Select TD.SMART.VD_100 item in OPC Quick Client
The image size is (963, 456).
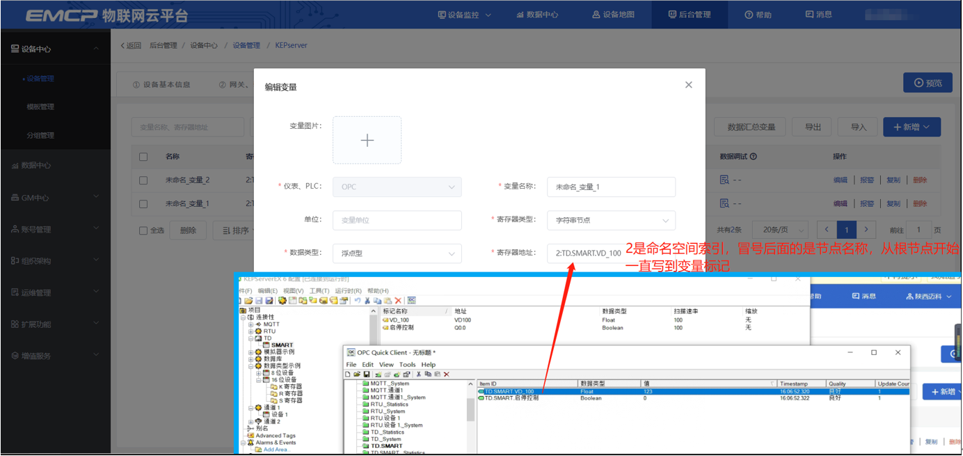507,391
